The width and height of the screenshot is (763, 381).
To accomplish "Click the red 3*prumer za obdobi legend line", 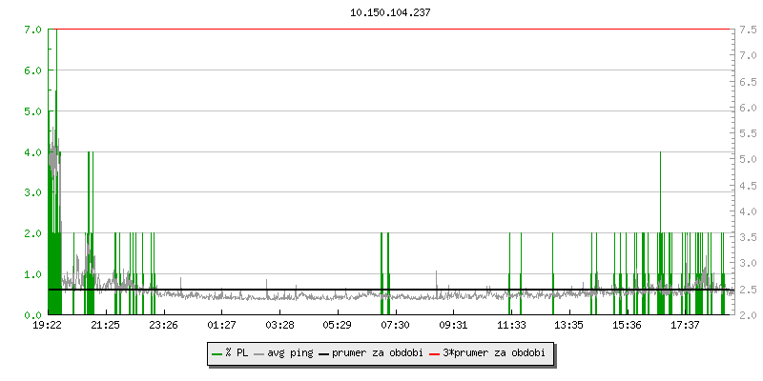I will point(435,353).
